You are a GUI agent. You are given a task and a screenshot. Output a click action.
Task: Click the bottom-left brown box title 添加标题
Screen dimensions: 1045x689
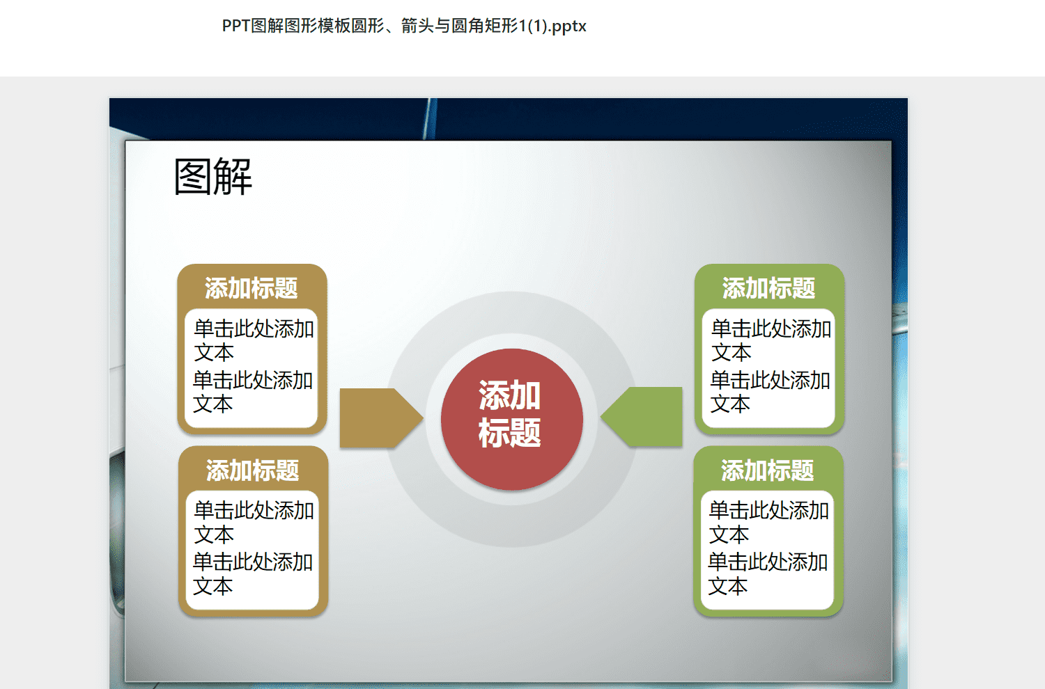(x=252, y=470)
